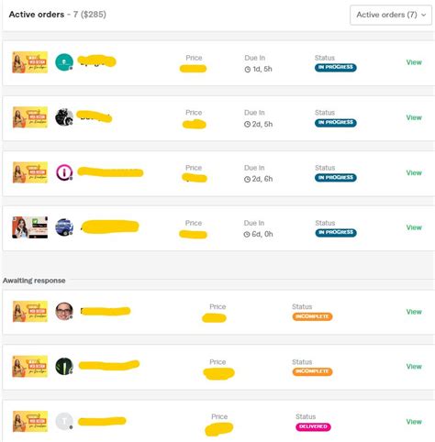View the order marked Delivered
This screenshot has height=442, width=435.
pyautogui.click(x=414, y=422)
